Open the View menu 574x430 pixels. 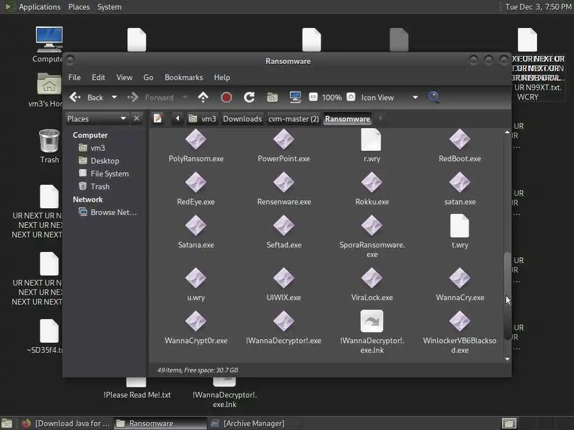click(124, 77)
